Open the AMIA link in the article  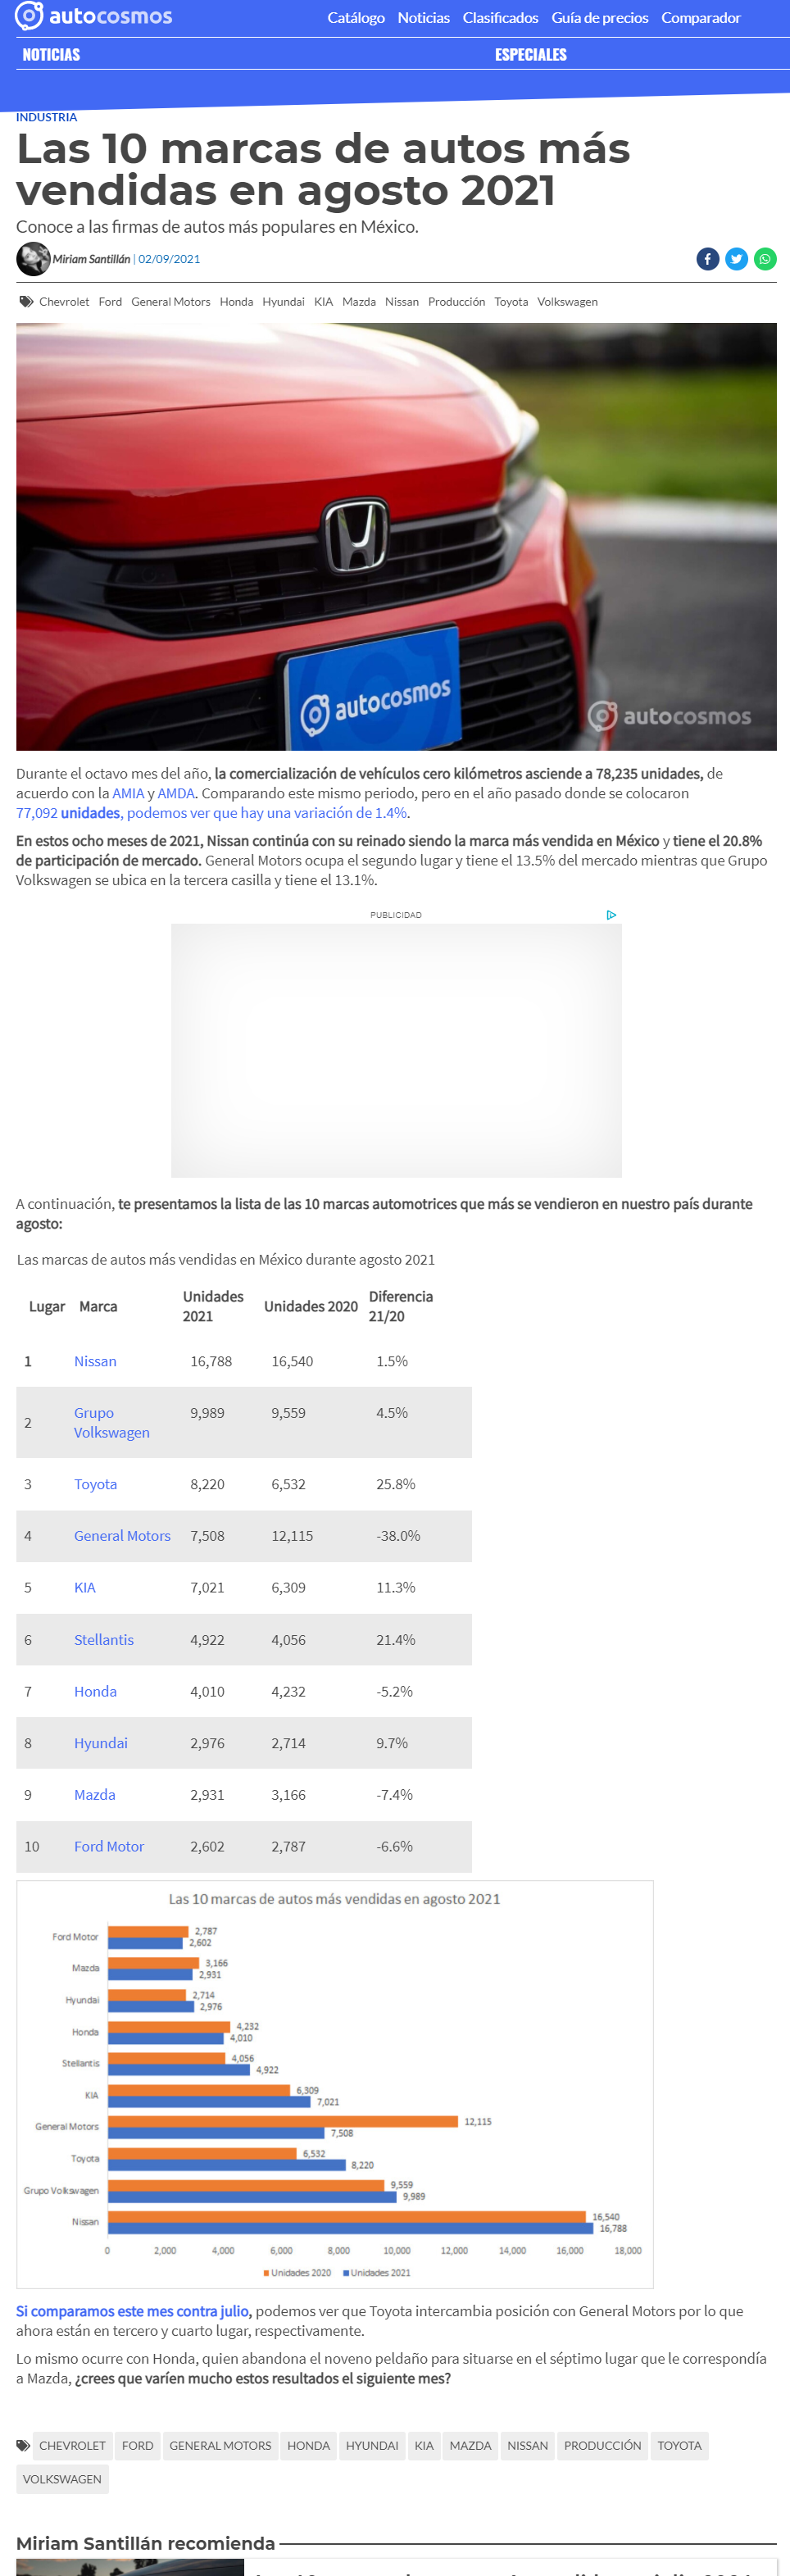128,793
